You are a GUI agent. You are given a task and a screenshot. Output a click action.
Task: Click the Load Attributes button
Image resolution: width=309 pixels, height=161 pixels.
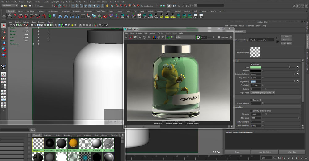(265, 152)
